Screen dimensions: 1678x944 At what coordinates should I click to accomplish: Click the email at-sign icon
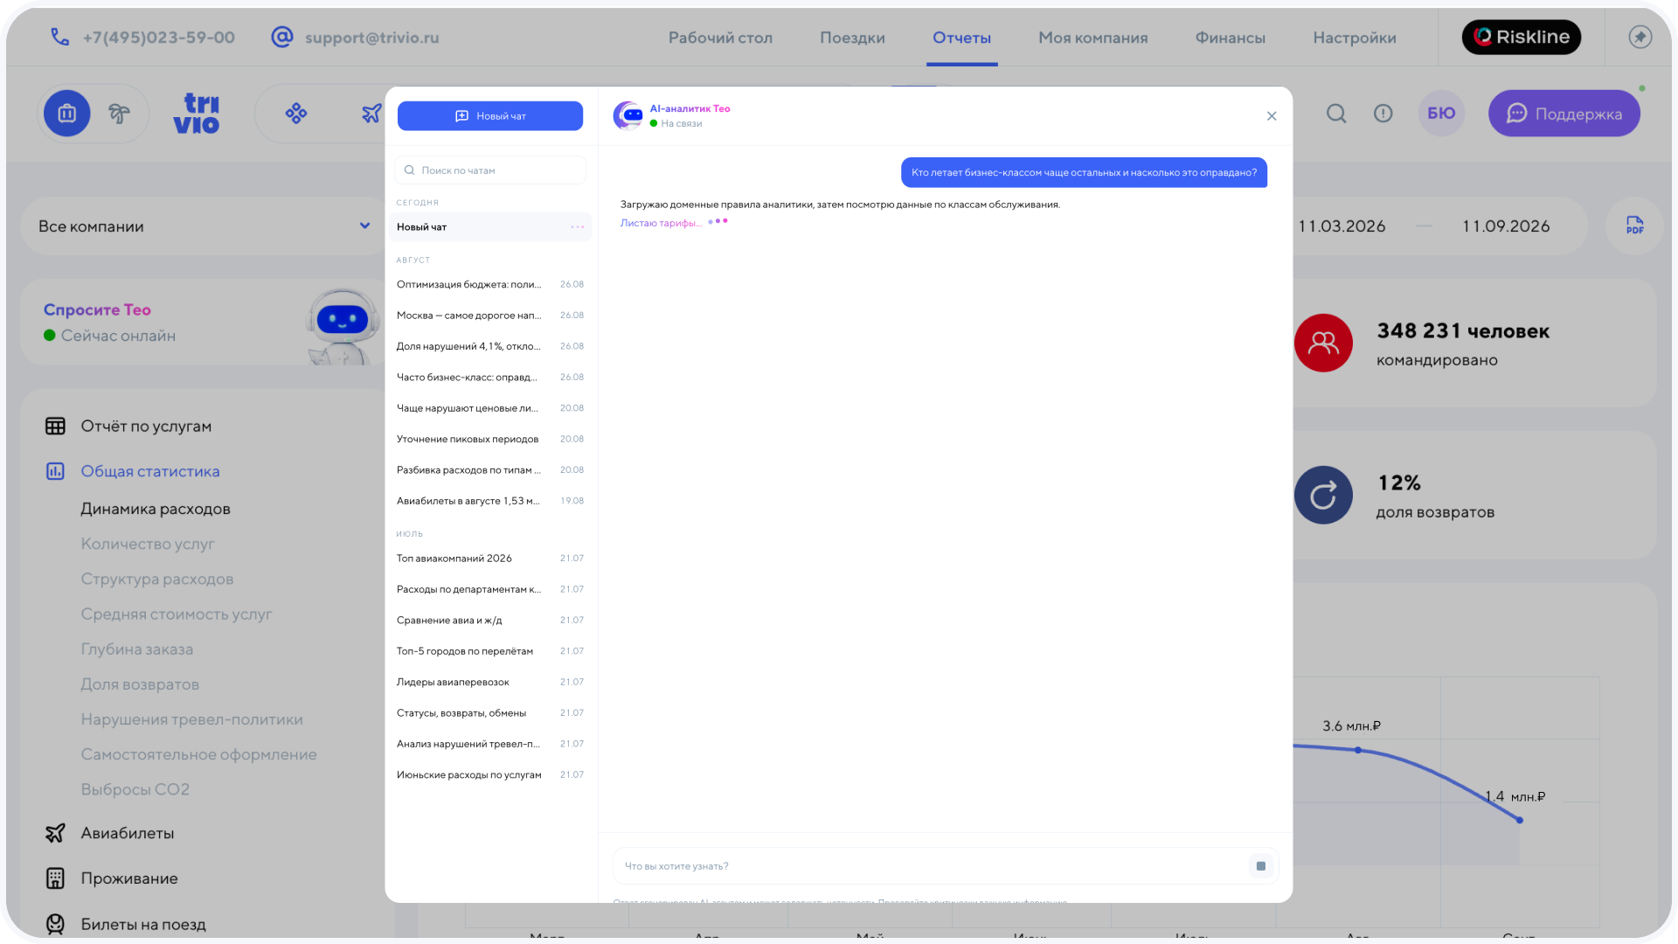point(281,37)
